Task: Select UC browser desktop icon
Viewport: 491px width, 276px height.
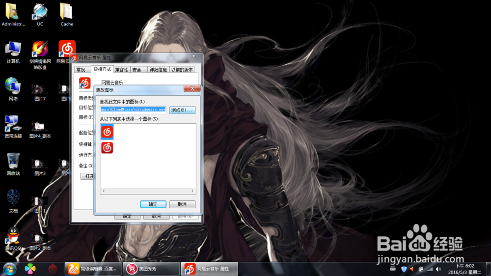Action: click(x=40, y=15)
